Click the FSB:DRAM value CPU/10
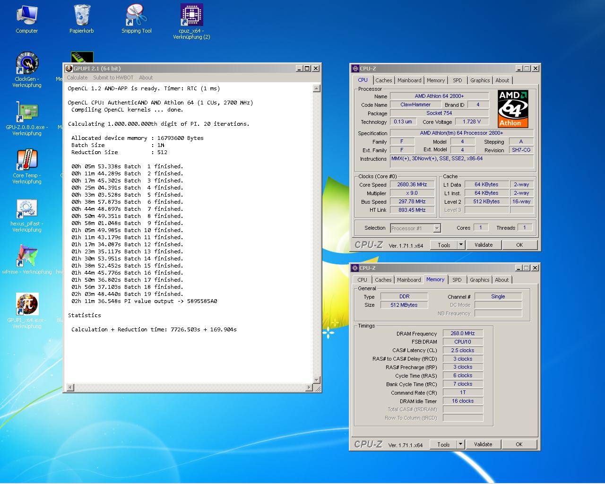This screenshot has height=484, width=605. click(x=463, y=342)
